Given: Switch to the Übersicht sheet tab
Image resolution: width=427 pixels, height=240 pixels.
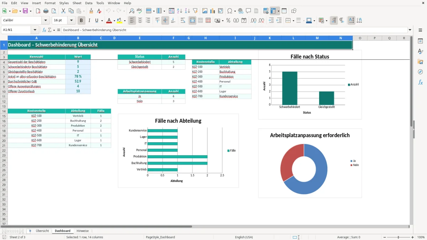Looking at the screenshot, I should click(42, 231).
